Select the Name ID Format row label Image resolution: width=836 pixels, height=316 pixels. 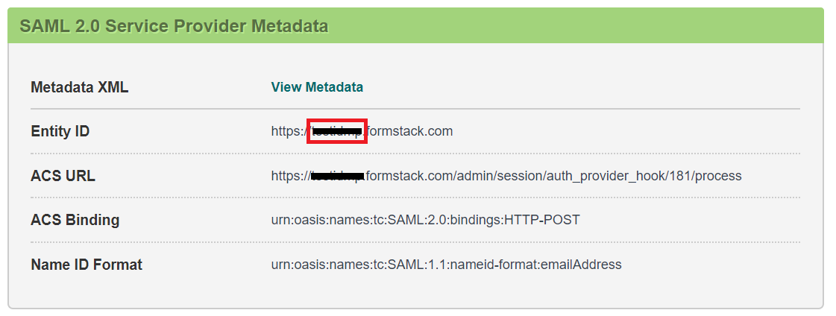[x=87, y=265]
